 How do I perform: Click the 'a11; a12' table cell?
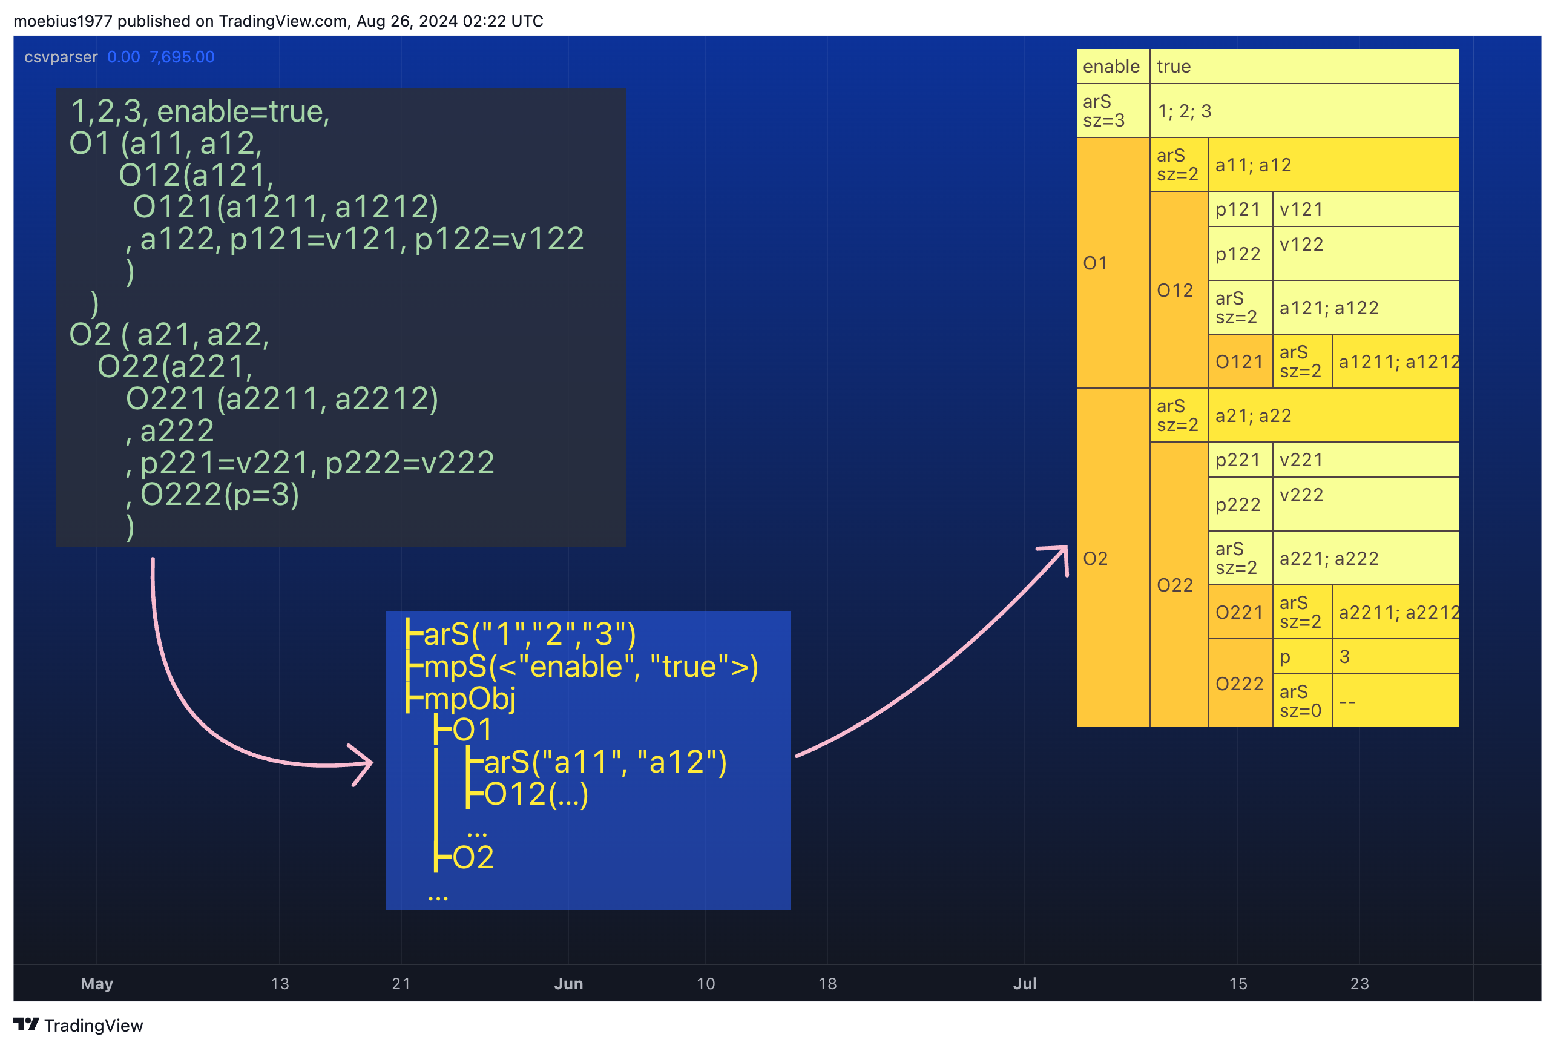(x=1334, y=165)
